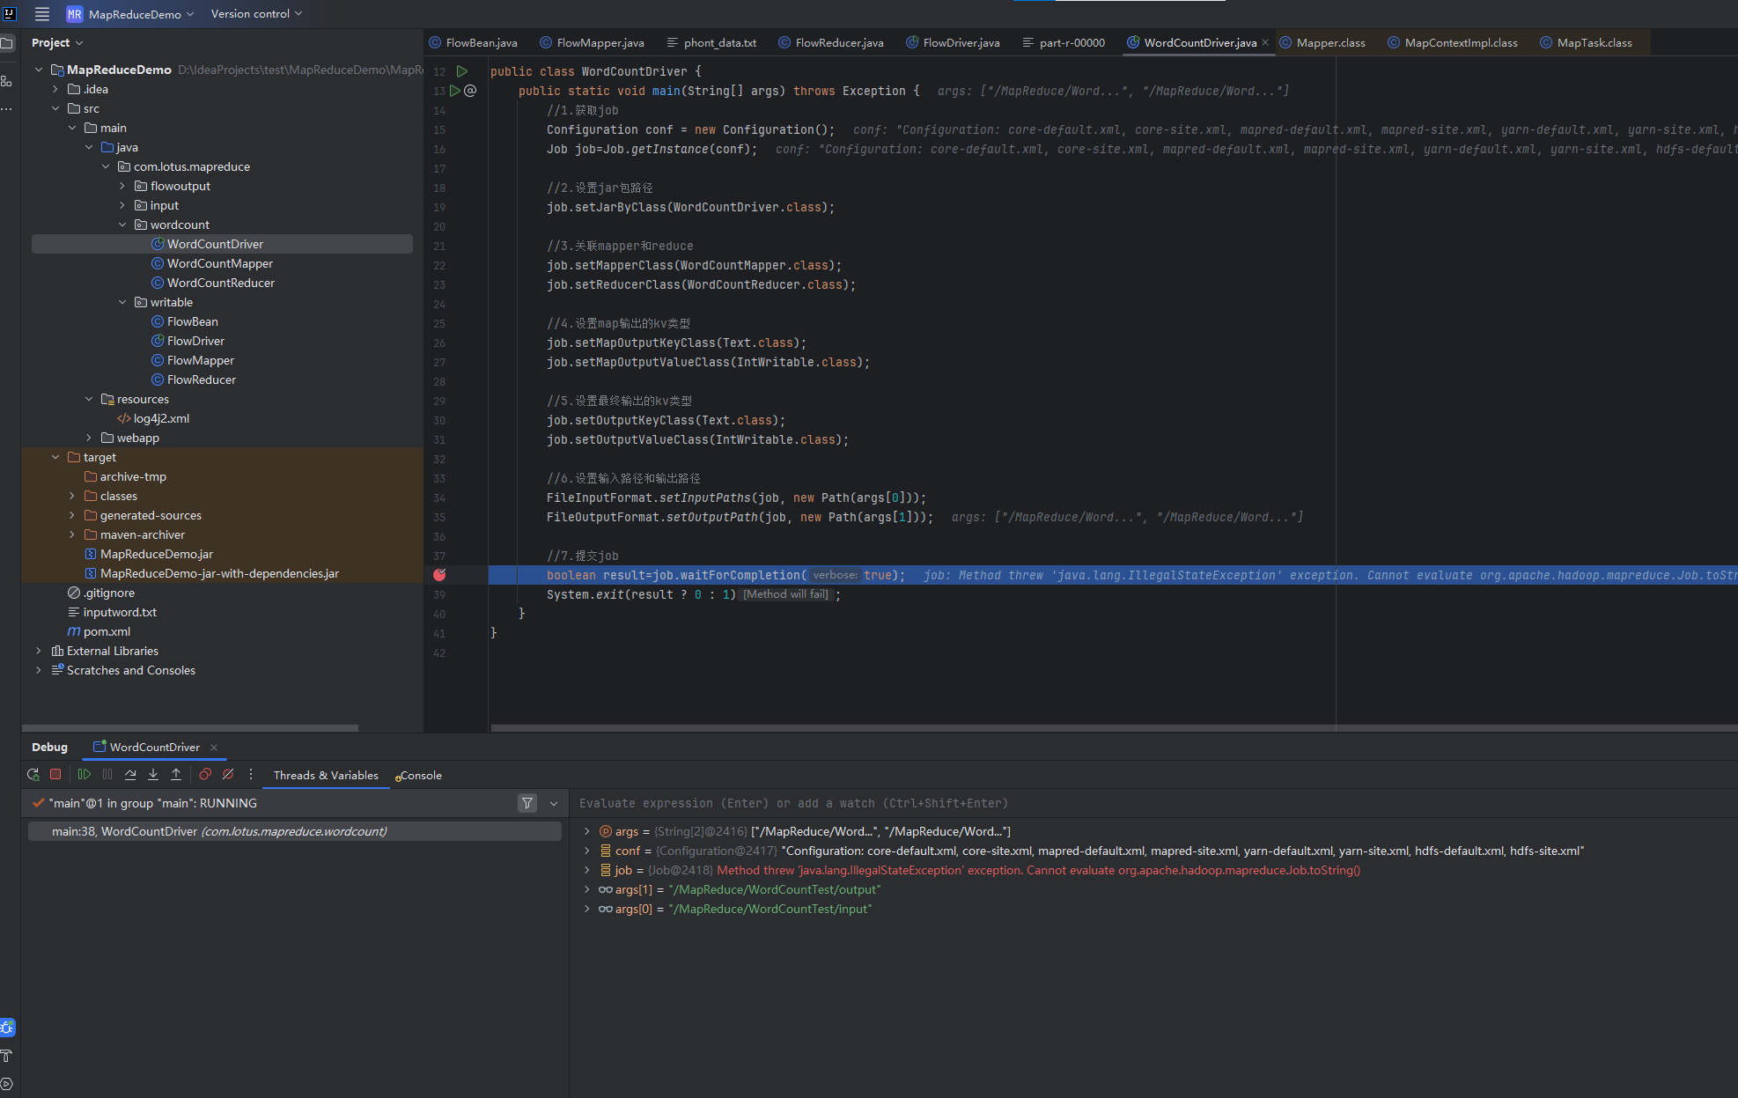Switch to the Console tab
The image size is (1738, 1098).
pos(420,776)
